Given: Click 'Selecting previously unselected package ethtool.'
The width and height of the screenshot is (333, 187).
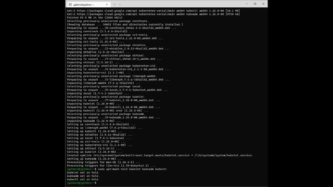Looking at the screenshot, I should click(106, 56).
